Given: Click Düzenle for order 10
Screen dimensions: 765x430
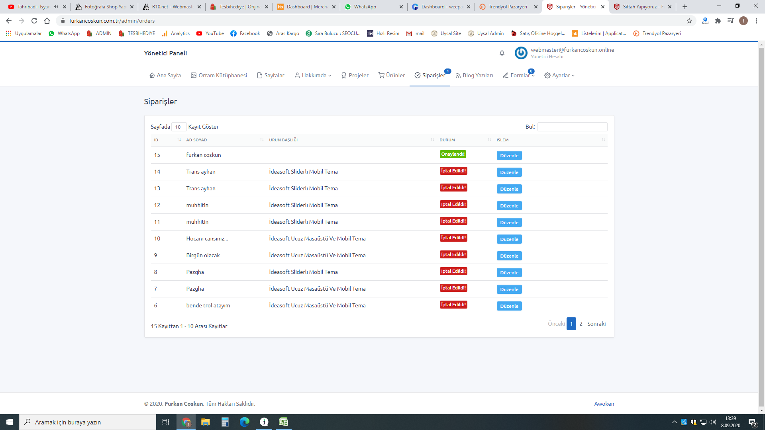Looking at the screenshot, I should (509, 239).
